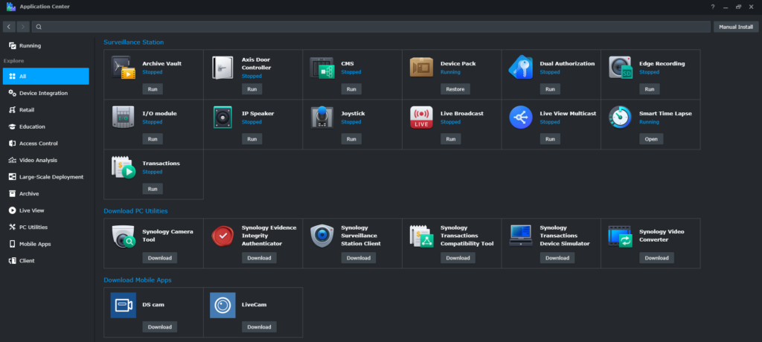Run the Joystick application
The width and height of the screenshot is (762, 342).
pos(351,139)
